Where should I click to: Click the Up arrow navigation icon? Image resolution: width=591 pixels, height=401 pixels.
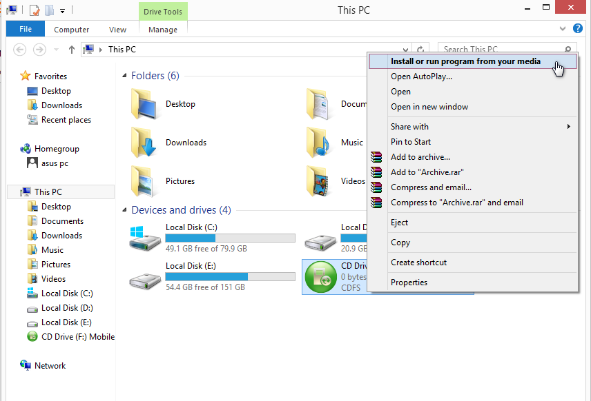(72, 50)
